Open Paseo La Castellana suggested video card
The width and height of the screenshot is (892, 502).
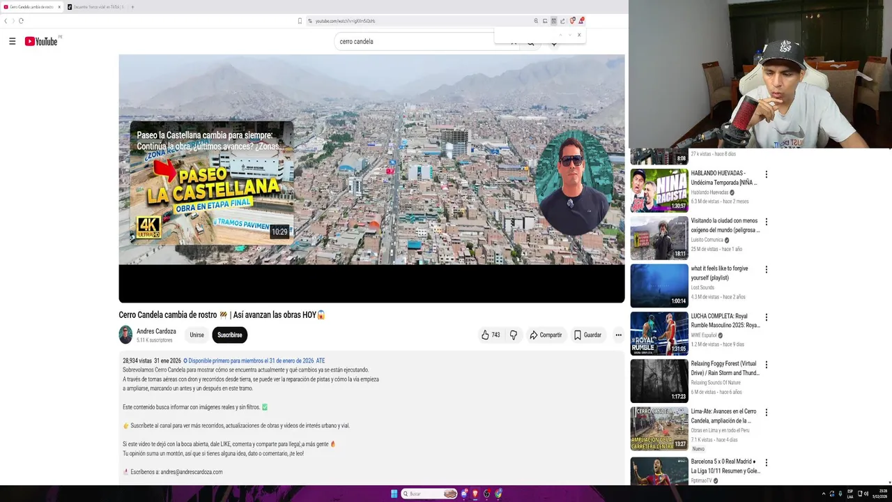click(211, 183)
